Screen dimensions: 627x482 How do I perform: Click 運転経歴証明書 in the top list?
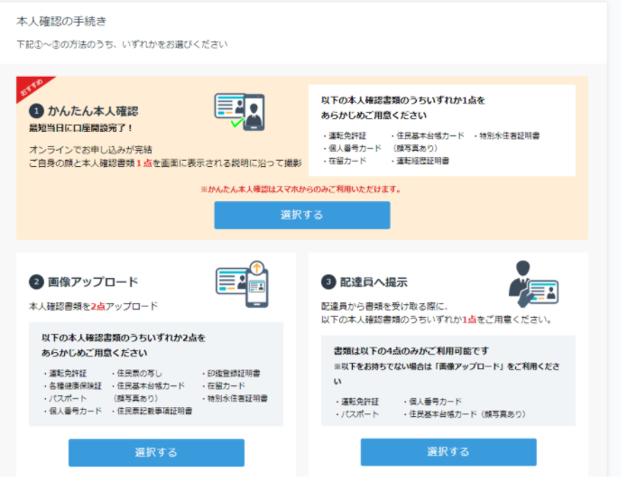(423, 161)
